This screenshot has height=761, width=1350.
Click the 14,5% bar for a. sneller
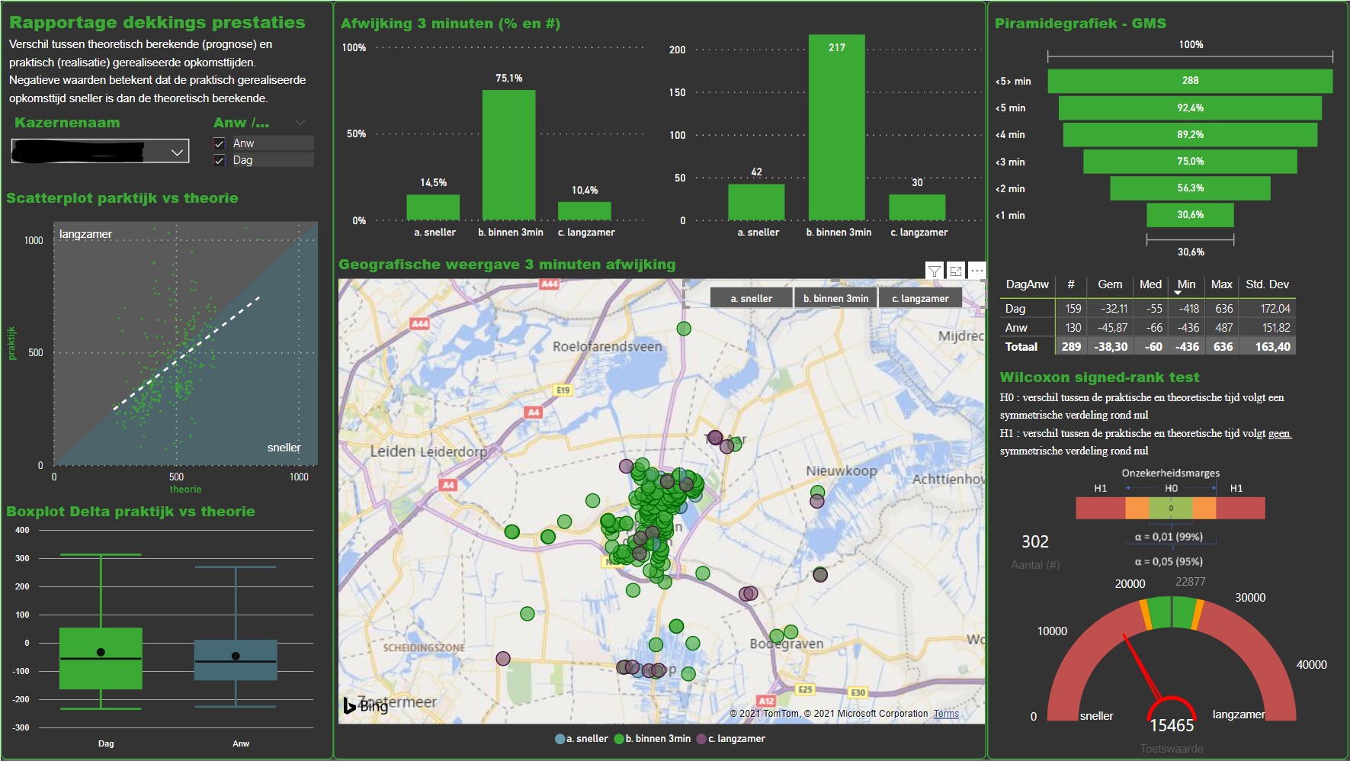(x=433, y=207)
